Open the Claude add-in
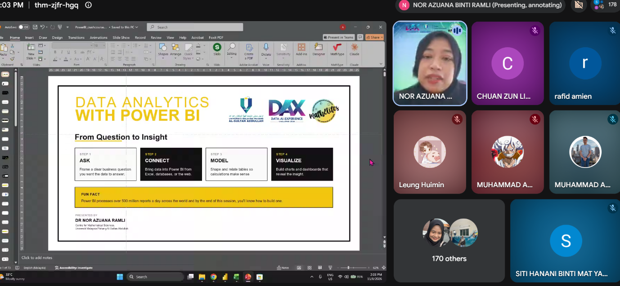The image size is (620, 286). (x=355, y=50)
